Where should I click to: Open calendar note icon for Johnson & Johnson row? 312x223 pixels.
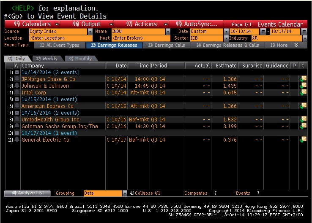[x=303, y=86]
